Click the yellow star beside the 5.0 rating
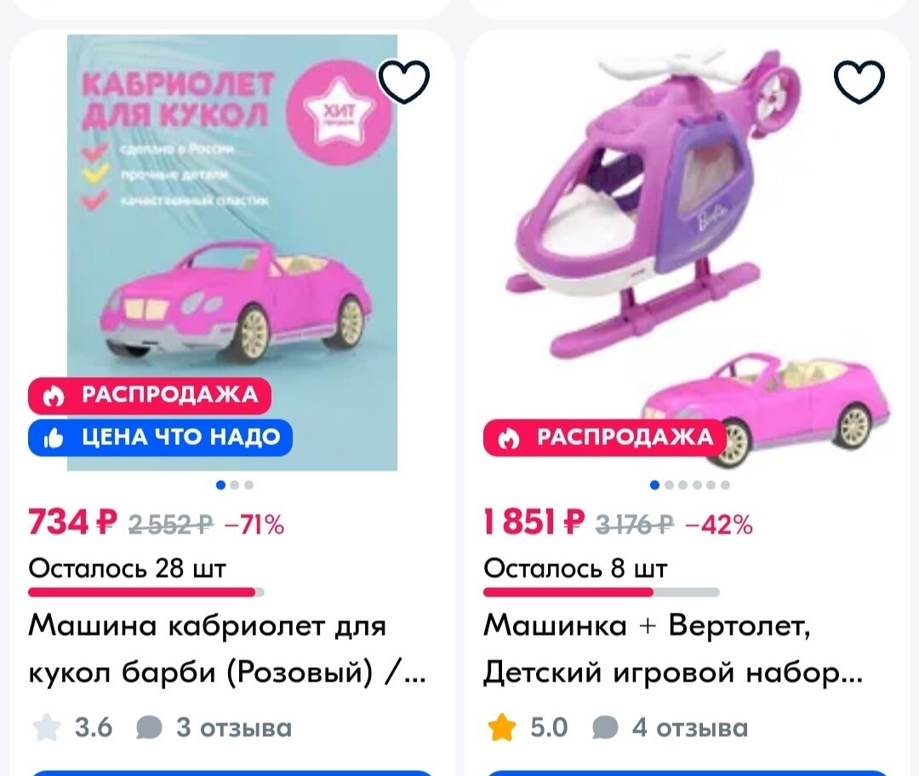919x776 pixels. (x=502, y=727)
